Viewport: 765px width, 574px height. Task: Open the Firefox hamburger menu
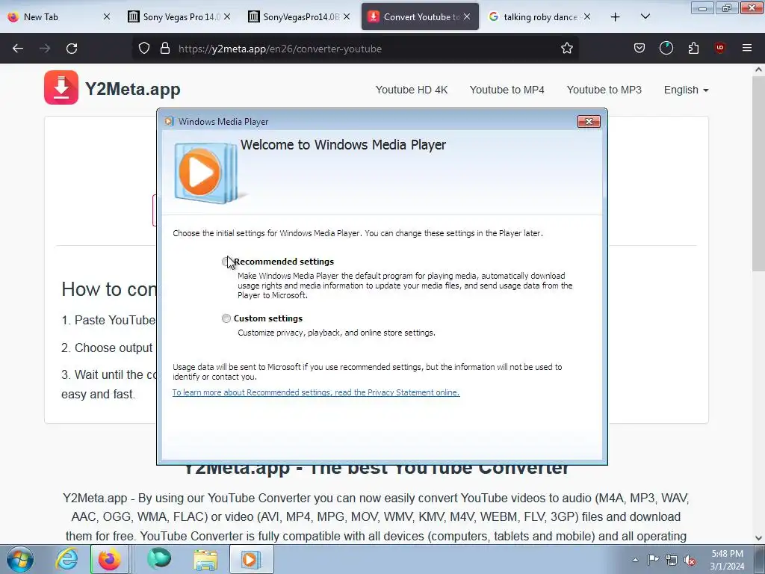[x=747, y=48]
